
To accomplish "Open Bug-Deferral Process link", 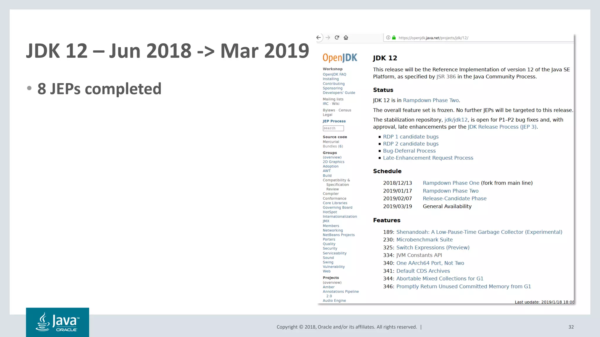I will click(x=409, y=151).
